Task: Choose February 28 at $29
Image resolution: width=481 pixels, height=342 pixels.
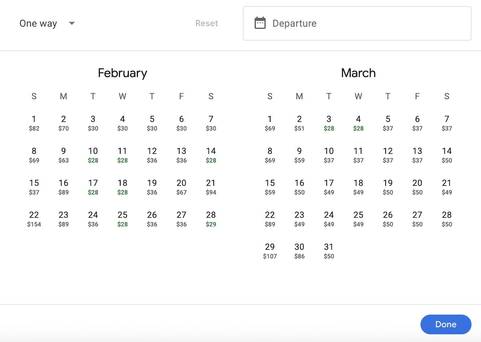Action: [211, 219]
